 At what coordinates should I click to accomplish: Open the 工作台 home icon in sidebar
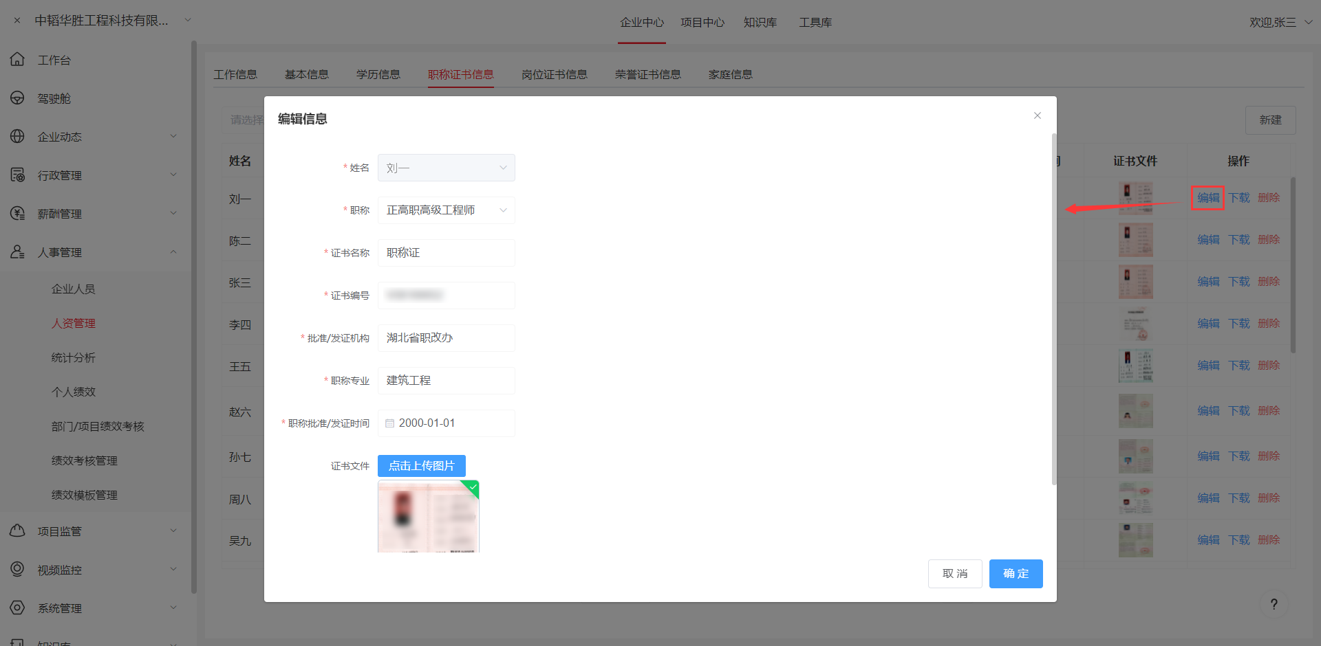[x=18, y=60]
